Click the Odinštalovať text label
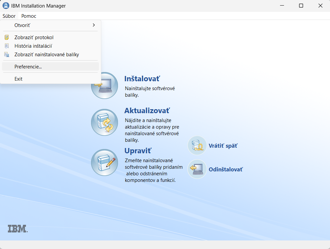The width and height of the screenshot is (330, 249). click(225, 169)
